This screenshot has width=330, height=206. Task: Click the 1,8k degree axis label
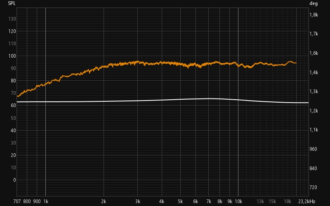click(313, 15)
